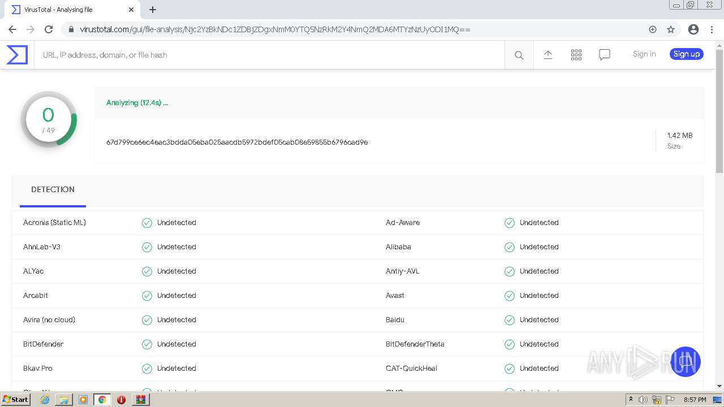Click the file hash text

pyautogui.click(x=237, y=142)
